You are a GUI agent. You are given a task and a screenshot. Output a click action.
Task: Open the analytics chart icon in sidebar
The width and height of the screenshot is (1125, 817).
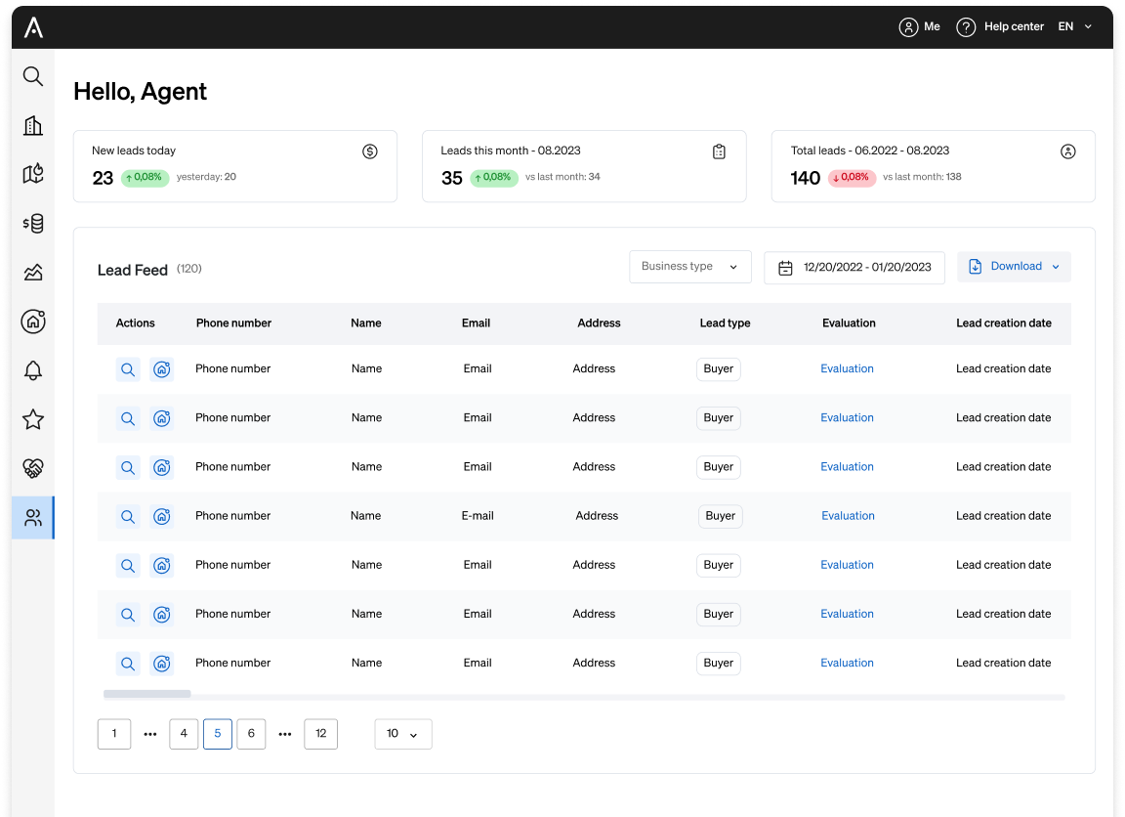(x=32, y=272)
